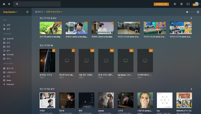The width and height of the screenshot is (201, 114).
Task: Open 나중에 보기 watch later
Action: (11, 72)
